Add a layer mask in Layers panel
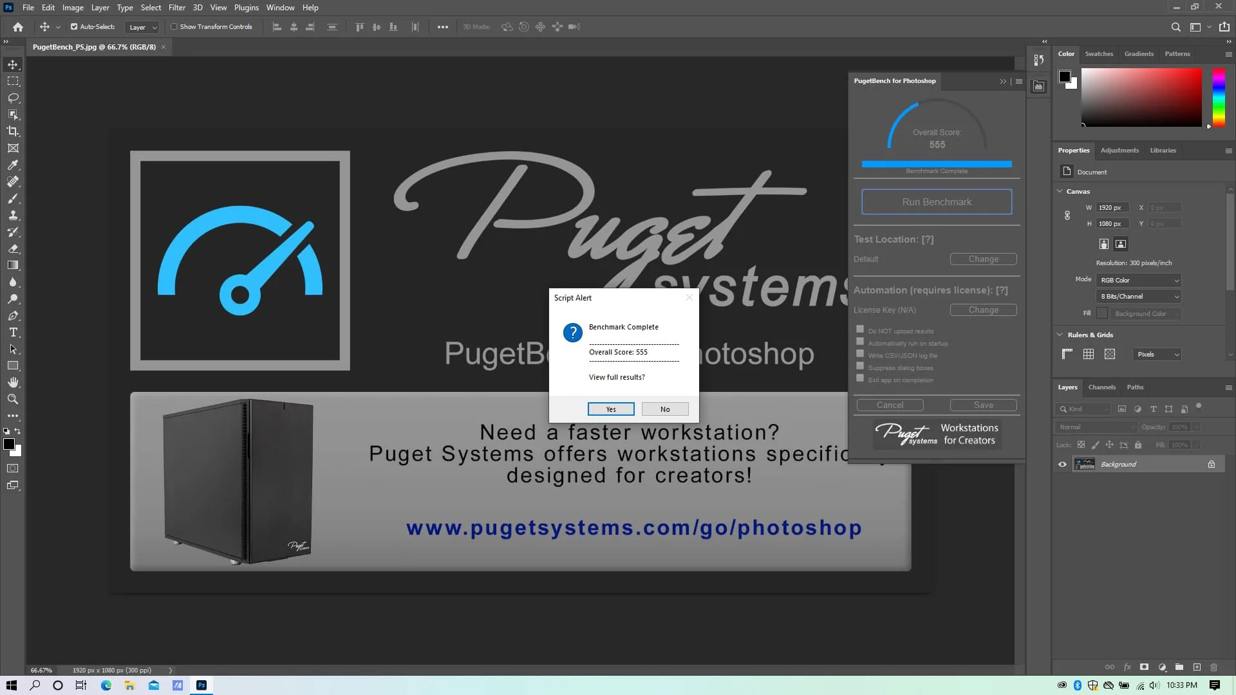The width and height of the screenshot is (1236, 695). [x=1144, y=667]
